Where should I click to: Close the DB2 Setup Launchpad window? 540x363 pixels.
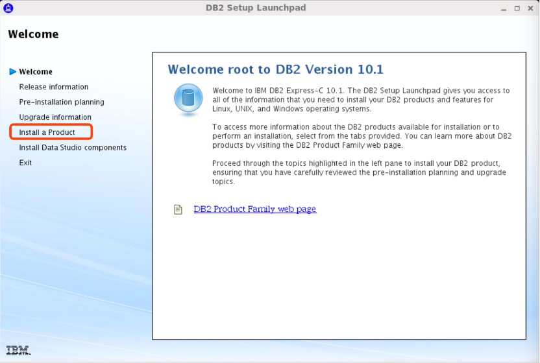530,8
